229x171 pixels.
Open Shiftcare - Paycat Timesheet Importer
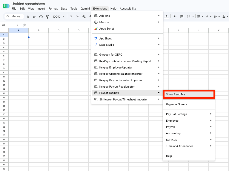coord(127,100)
